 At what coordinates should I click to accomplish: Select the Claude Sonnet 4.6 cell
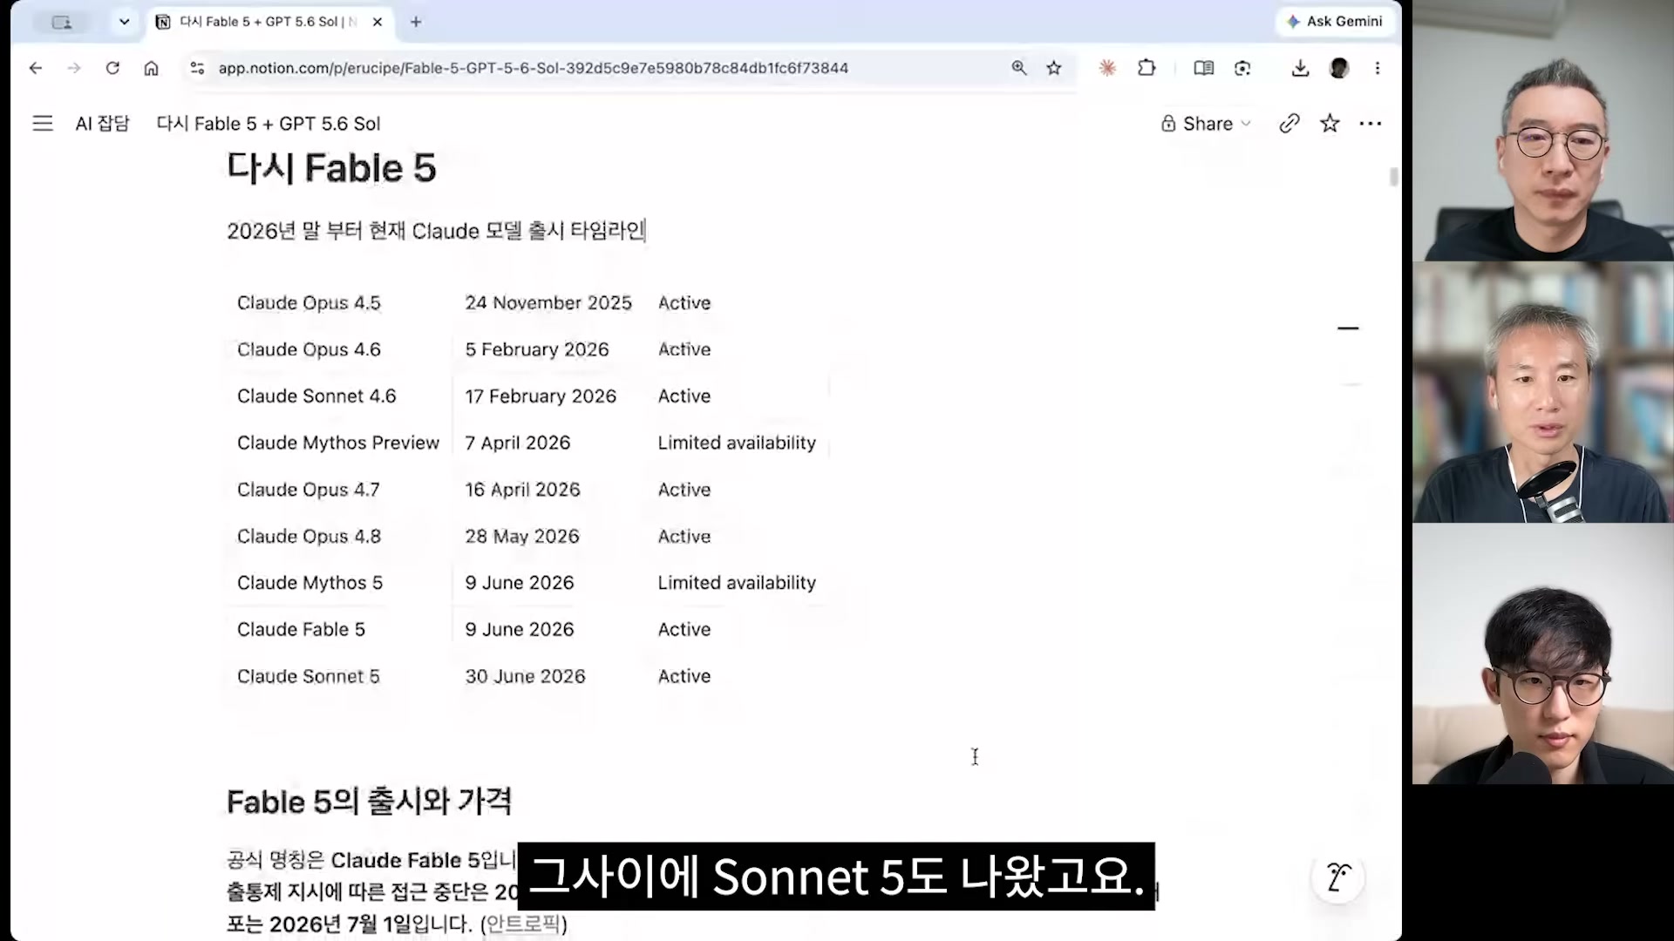[316, 396]
